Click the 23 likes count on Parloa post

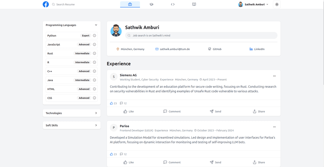(x=113, y=154)
